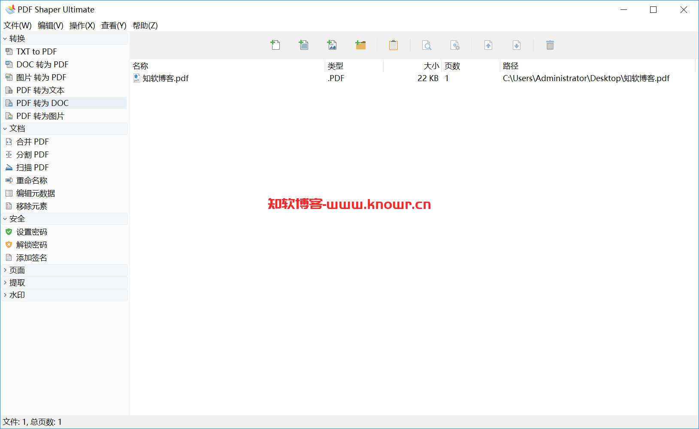This screenshot has width=699, height=429.
Task: Click the status bar 文件: 1, 总页数: 1
Action: tap(33, 422)
